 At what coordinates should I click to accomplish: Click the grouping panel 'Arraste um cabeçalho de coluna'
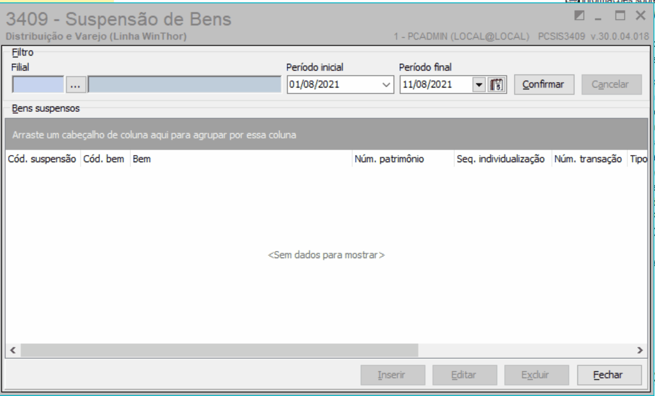click(x=326, y=134)
